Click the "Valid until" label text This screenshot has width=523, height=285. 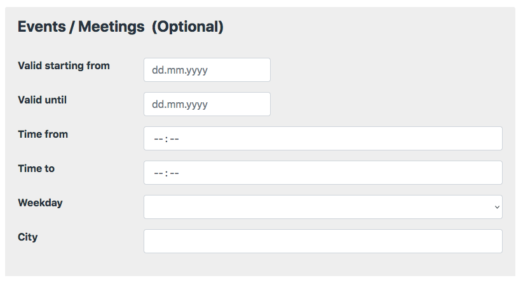coord(42,100)
